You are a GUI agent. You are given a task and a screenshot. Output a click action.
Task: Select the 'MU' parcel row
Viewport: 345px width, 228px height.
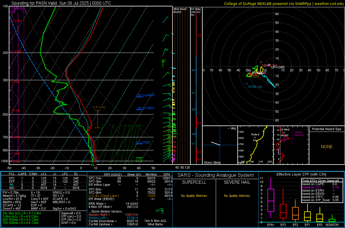point(44,188)
